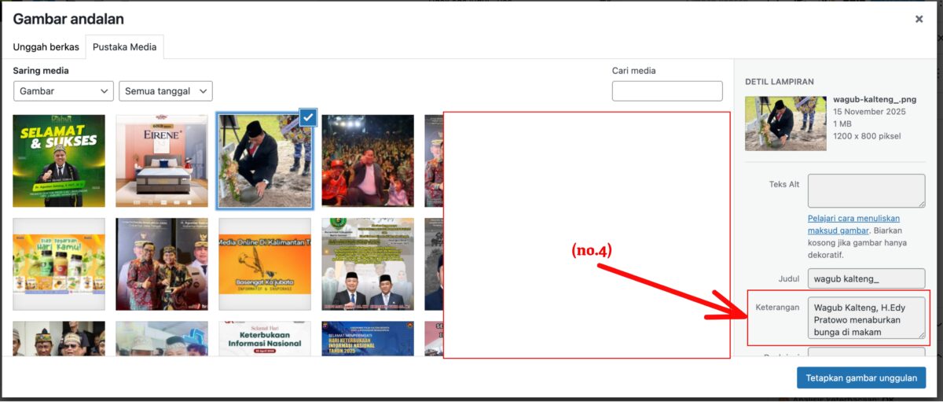The image size is (943, 409).
Task: Click the Teks Alt text box
Action: (x=866, y=191)
